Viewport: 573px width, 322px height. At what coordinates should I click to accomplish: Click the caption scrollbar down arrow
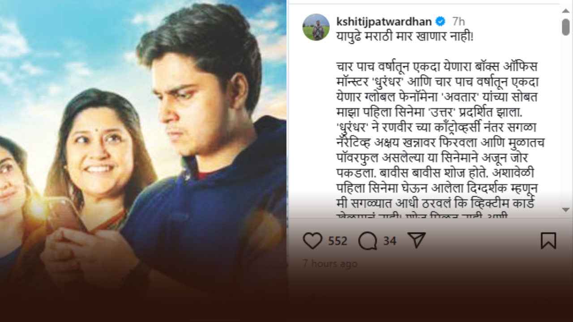[x=566, y=209]
